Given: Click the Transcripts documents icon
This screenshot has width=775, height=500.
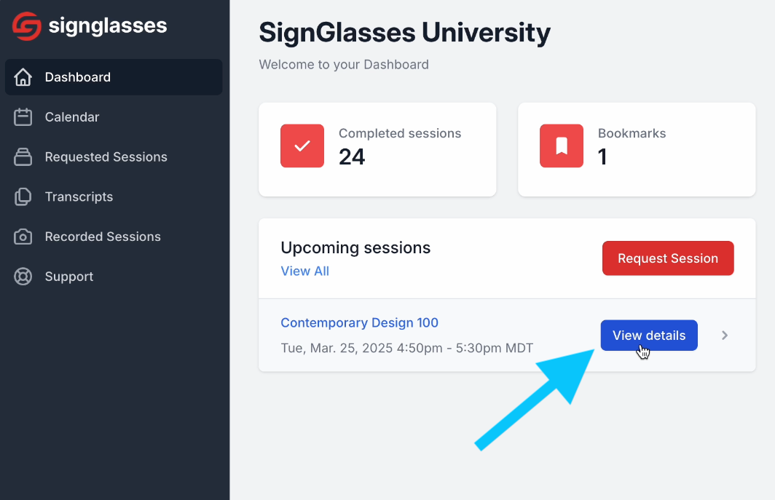Looking at the screenshot, I should pyautogui.click(x=23, y=197).
